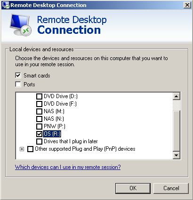Expand the Plug and Play devices node
This screenshot has width=193, height=200.
coord(22,149)
